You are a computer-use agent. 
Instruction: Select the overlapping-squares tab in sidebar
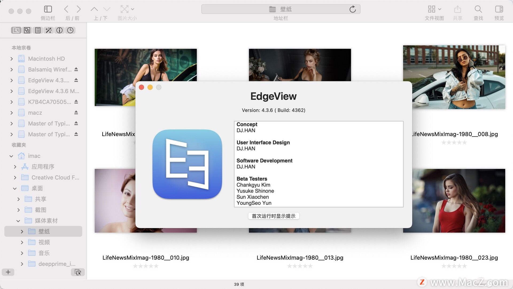point(27,30)
